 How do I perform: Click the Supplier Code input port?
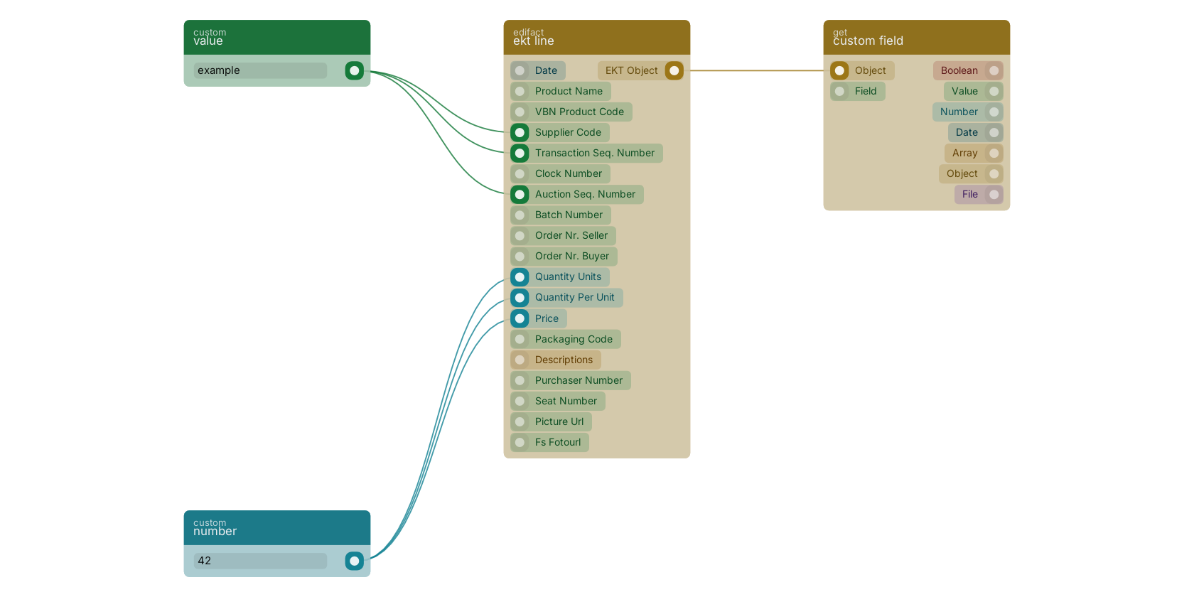click(x=520, y=132)
